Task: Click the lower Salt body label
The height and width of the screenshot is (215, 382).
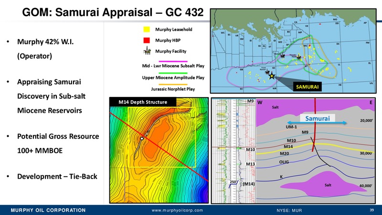Action: 328,185
